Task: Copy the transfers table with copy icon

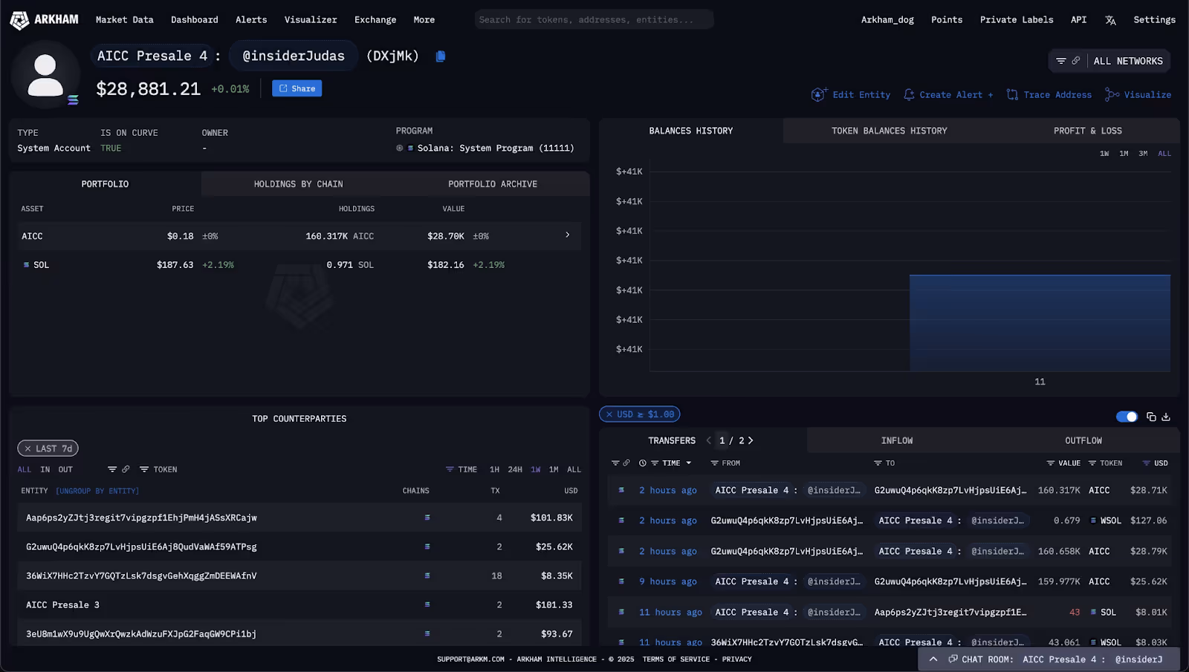Action: coord(1151,417)
